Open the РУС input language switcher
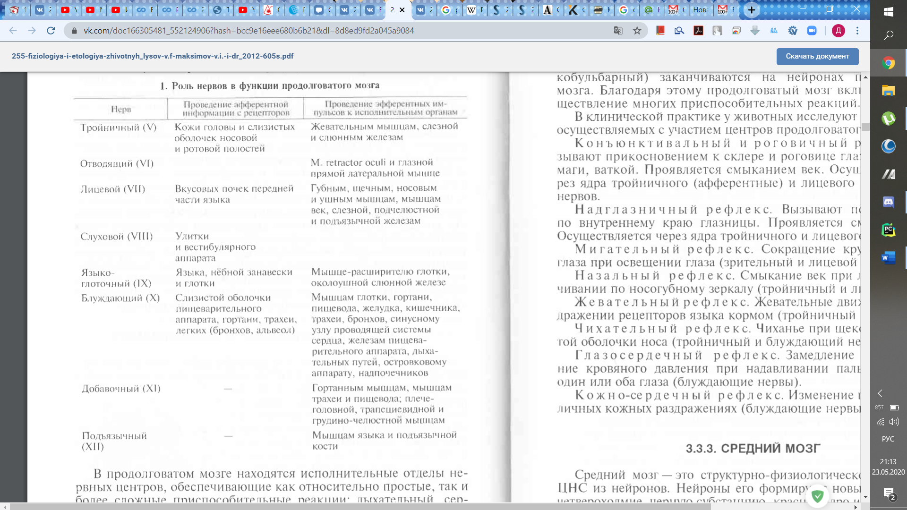907x510 pixels. point(888,439)
